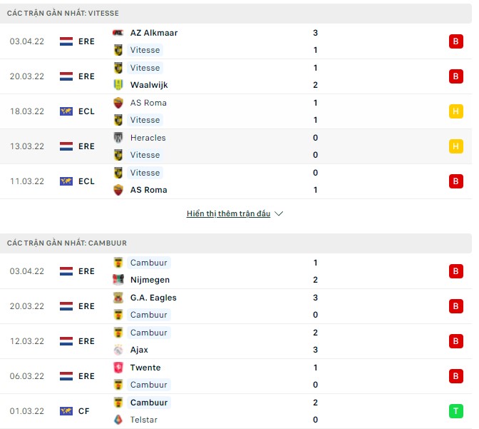The height and width of the screenshot is (429, 479).
Task: Select the Cambuur recent matches header
Action: point(68,243)
